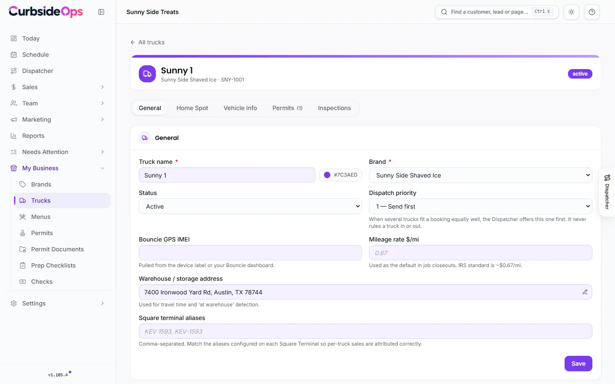Expand the Settings menu
This screenshot has width=615, height=384.
coord(58,303)
